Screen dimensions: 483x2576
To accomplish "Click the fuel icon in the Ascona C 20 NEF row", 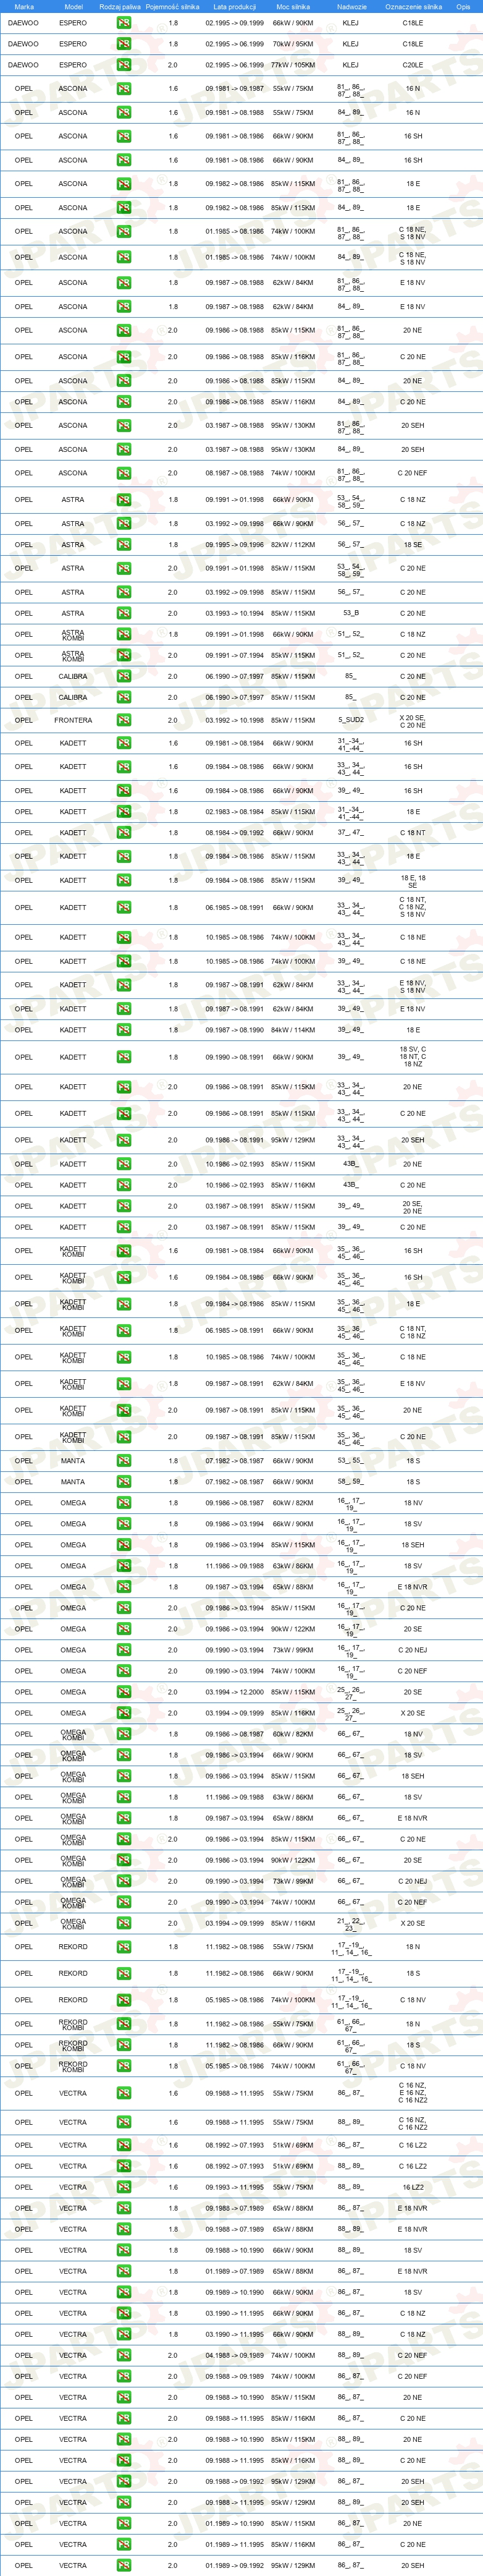I will point(123,474).
